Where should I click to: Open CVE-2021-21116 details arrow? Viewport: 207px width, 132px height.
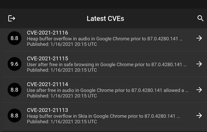point(199,38)
